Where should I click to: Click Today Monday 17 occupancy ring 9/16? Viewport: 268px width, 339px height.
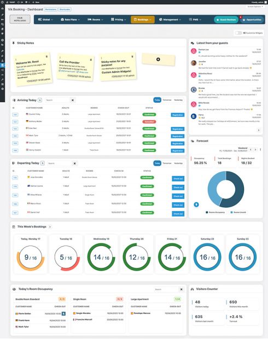point(31,257)
